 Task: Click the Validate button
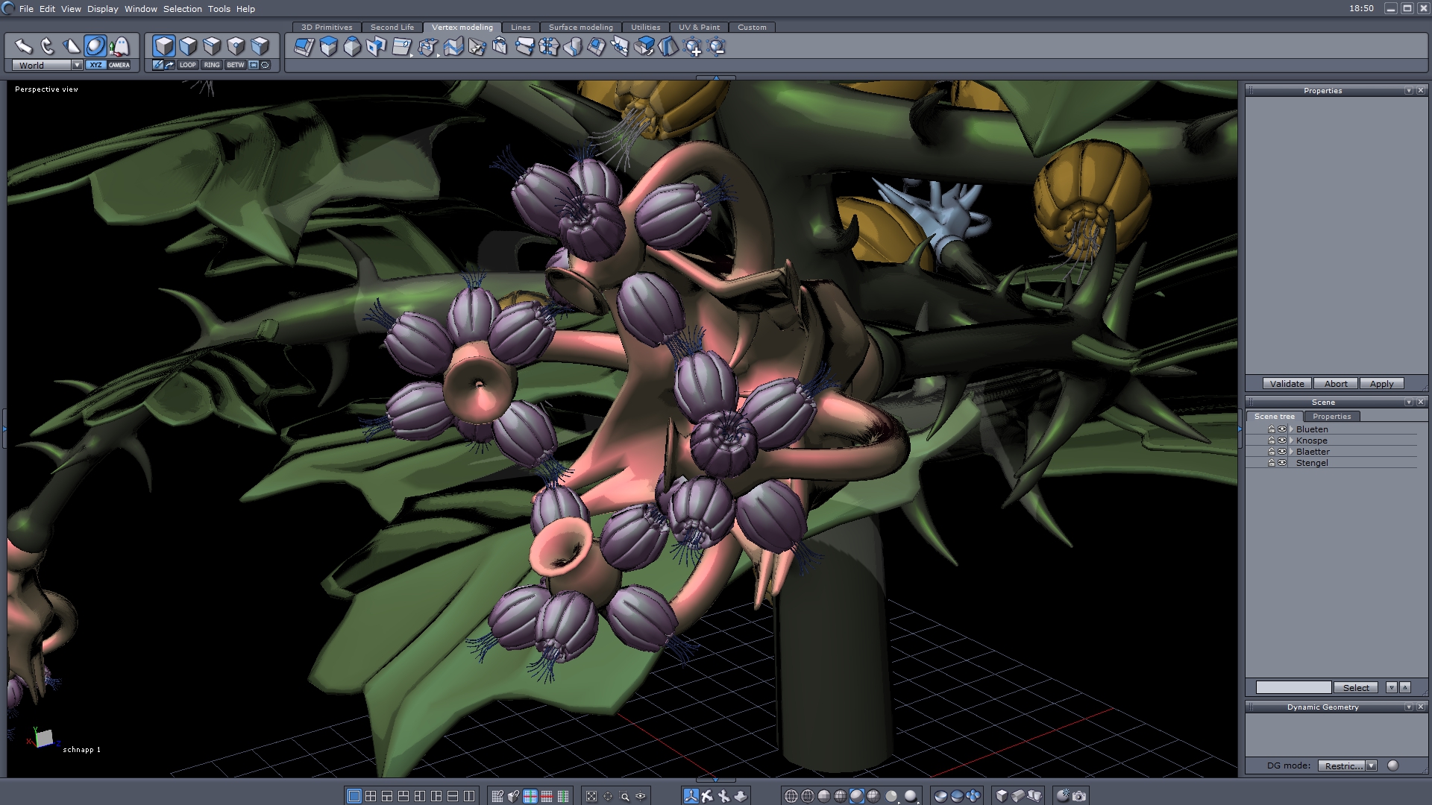(x=1287, y=384)
